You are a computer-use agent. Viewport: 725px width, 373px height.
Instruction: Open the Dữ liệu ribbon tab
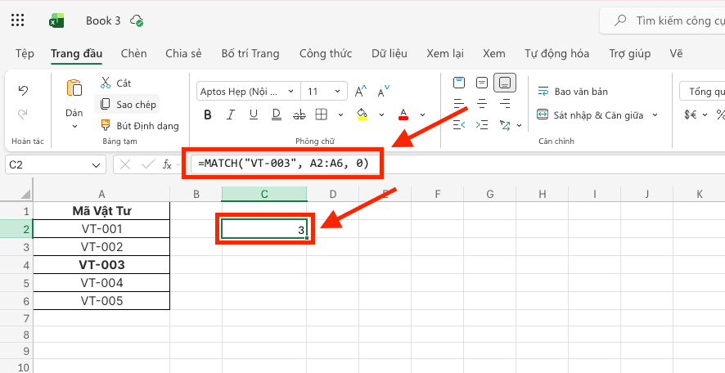pos(389,53)
